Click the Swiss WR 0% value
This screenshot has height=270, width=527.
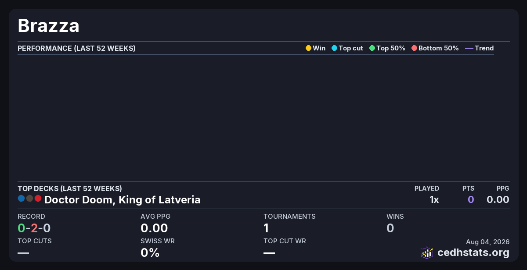150,252
